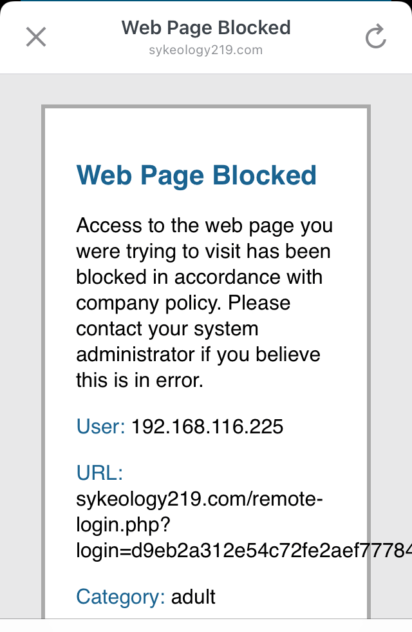The image size is (412, 632).
Task: Tap the top bar 'Web Page Blocked' title
Action: pyautogui.click(x=206, y=28)
